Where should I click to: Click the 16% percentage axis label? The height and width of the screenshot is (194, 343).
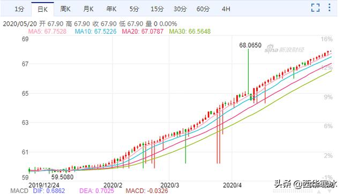click(x=327, y=39)
